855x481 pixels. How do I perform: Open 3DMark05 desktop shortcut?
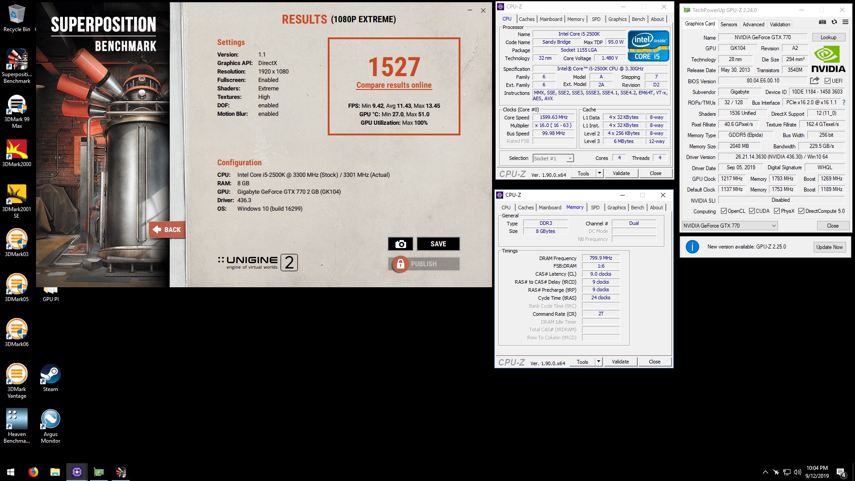point(17,288)
